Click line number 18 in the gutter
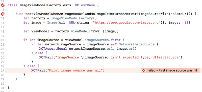This screenshot has width=202, height=92. point(3,32)
